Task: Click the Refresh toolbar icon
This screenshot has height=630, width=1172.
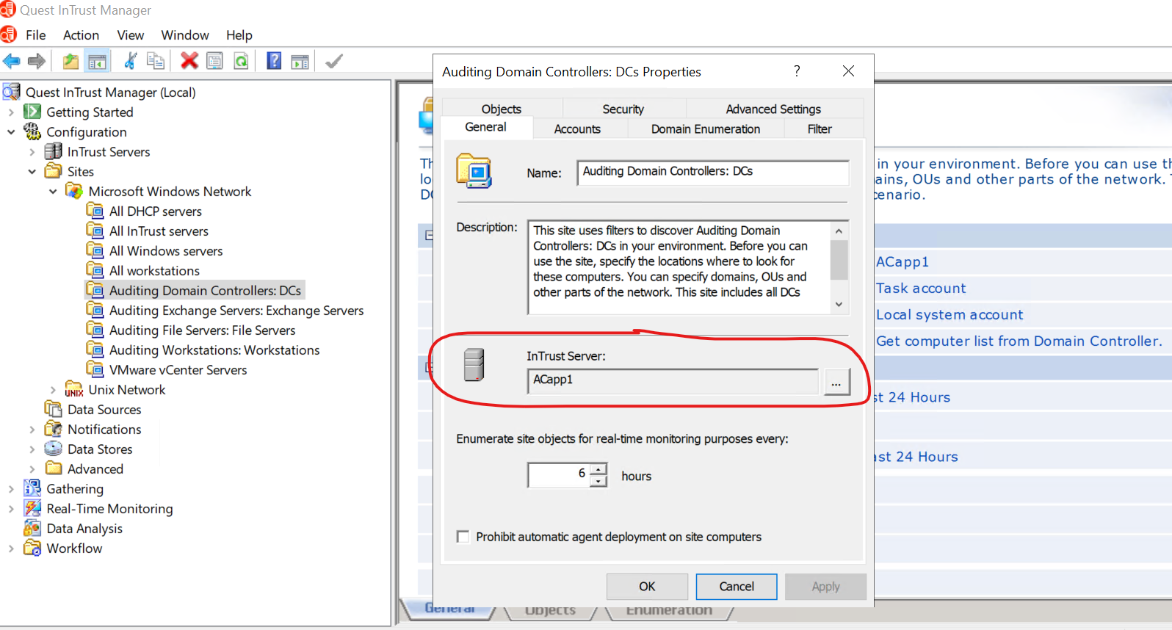Action: coord(241,61)
